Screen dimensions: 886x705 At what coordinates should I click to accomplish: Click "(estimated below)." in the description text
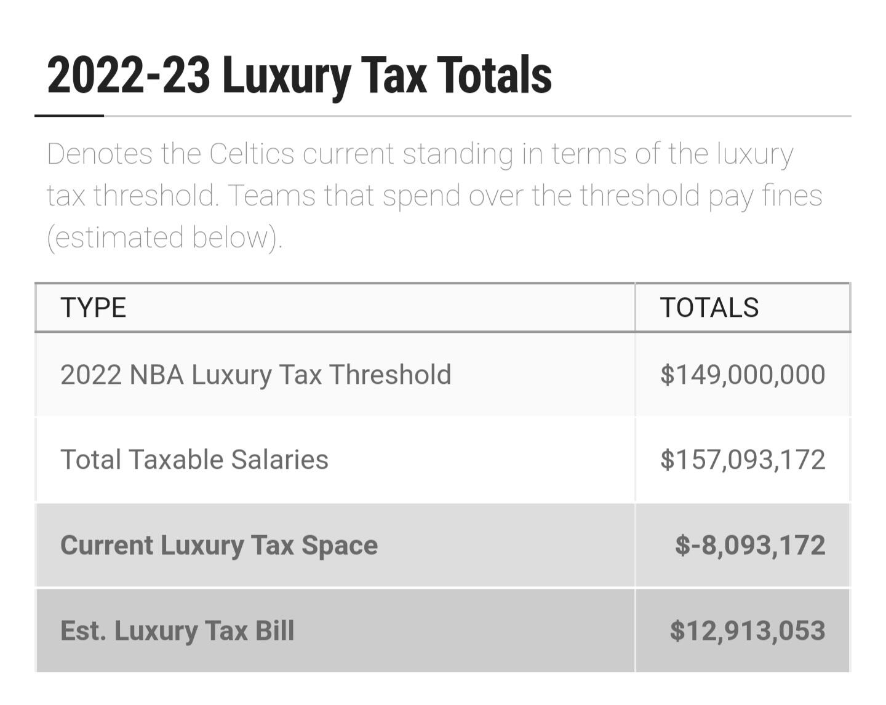pos(165,237)
